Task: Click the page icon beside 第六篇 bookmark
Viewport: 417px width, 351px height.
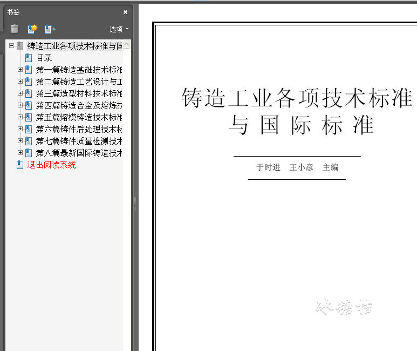Action: (x=29, y=129)
